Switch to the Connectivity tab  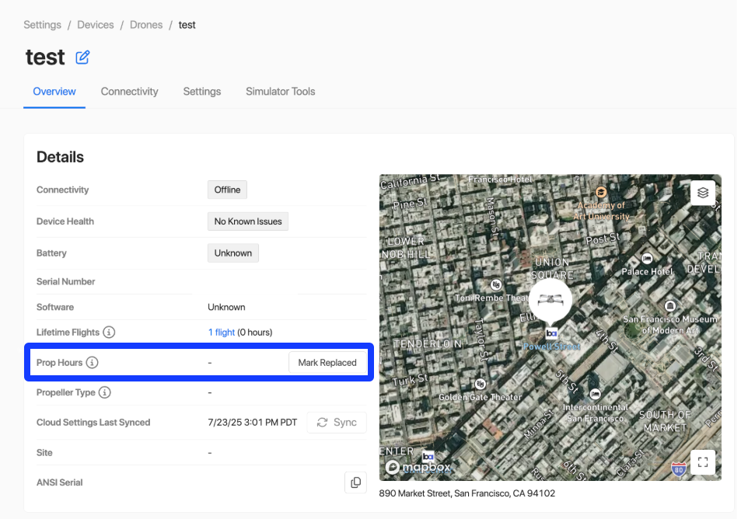(x=129, y=92)
